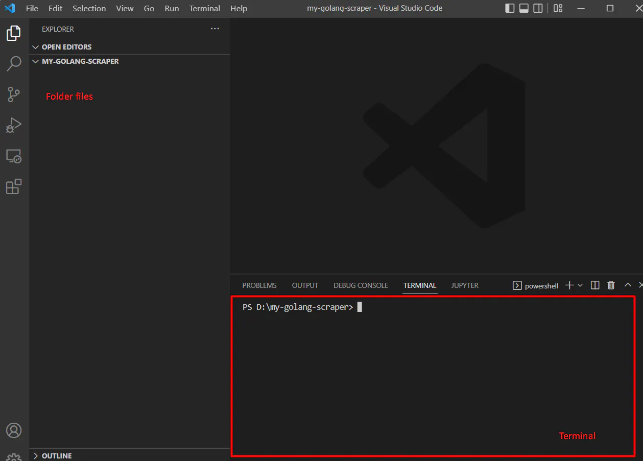Launch the Run and Debug icon
643x461 pixels.
[x=13, y=125]
